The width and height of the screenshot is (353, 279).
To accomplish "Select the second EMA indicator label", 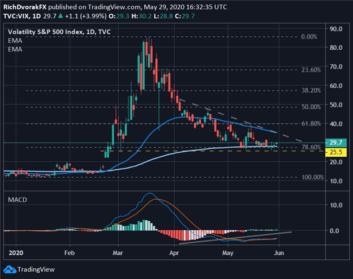I will [x=15, y=49].
